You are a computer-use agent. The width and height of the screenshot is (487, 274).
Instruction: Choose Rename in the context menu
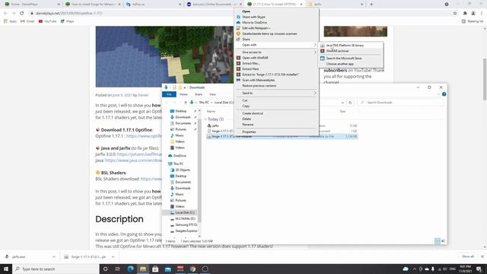(247, 125)
